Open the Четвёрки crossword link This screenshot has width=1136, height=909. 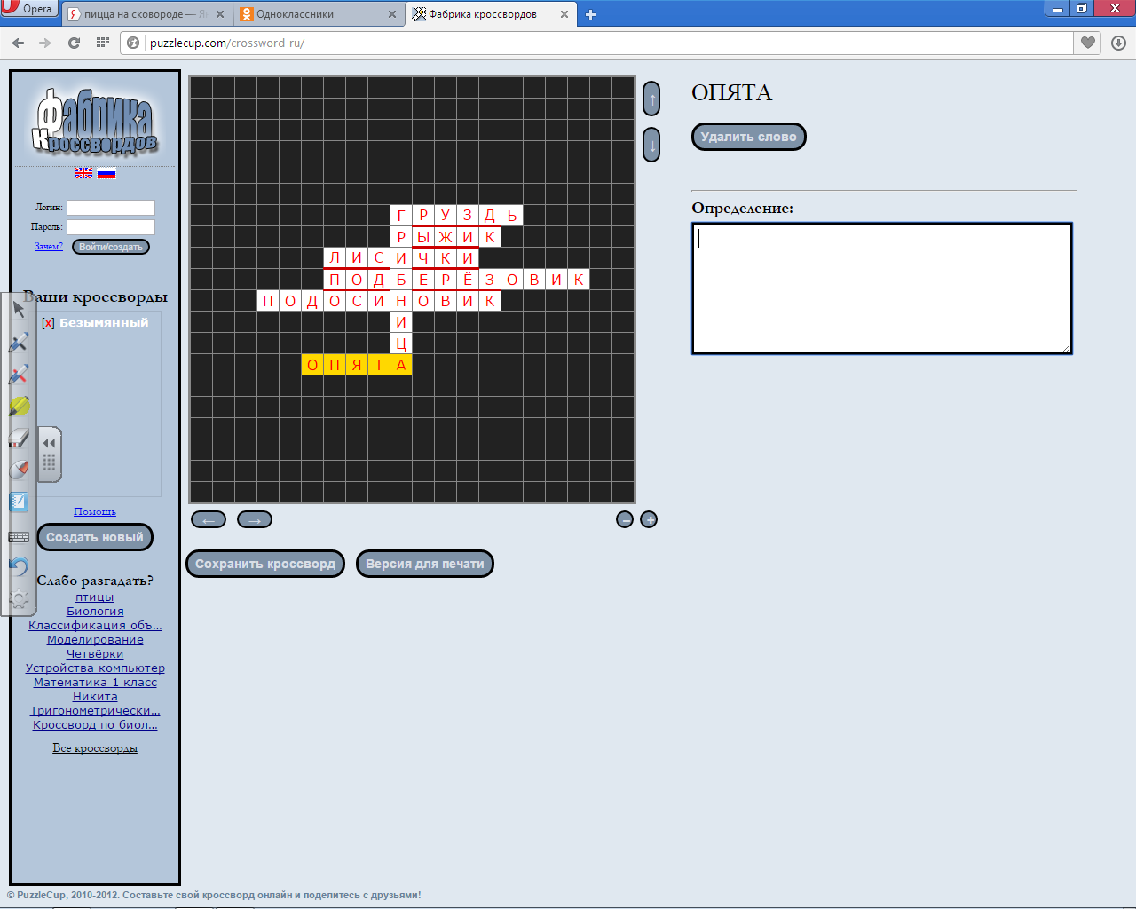(95, 654)
